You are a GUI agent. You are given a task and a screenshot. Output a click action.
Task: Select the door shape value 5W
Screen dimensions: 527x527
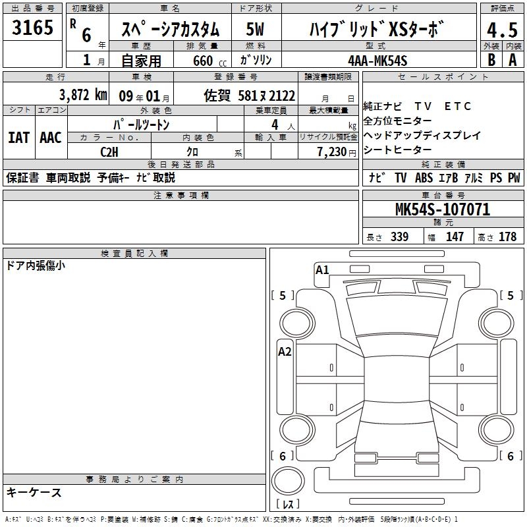coord(256,29)
